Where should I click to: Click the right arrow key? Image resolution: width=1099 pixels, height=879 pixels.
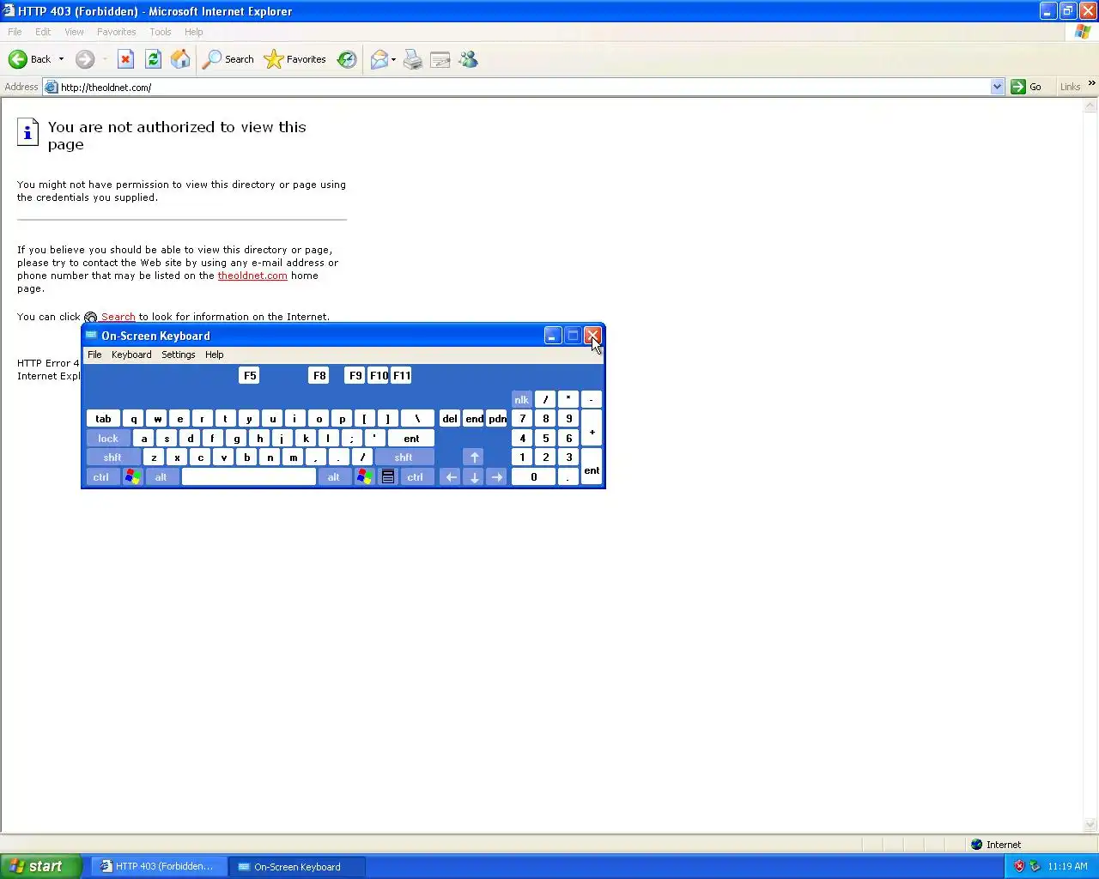(x=497, y=476)
